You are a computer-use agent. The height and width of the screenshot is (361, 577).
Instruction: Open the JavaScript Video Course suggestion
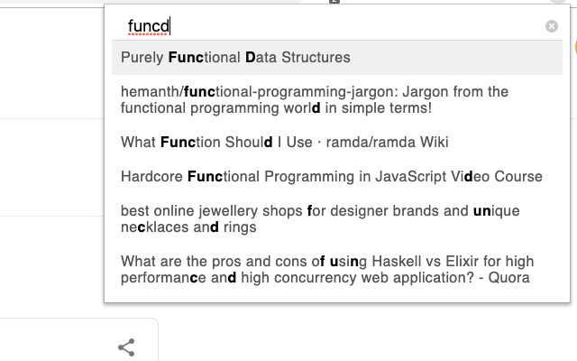[x=331, y=176]
